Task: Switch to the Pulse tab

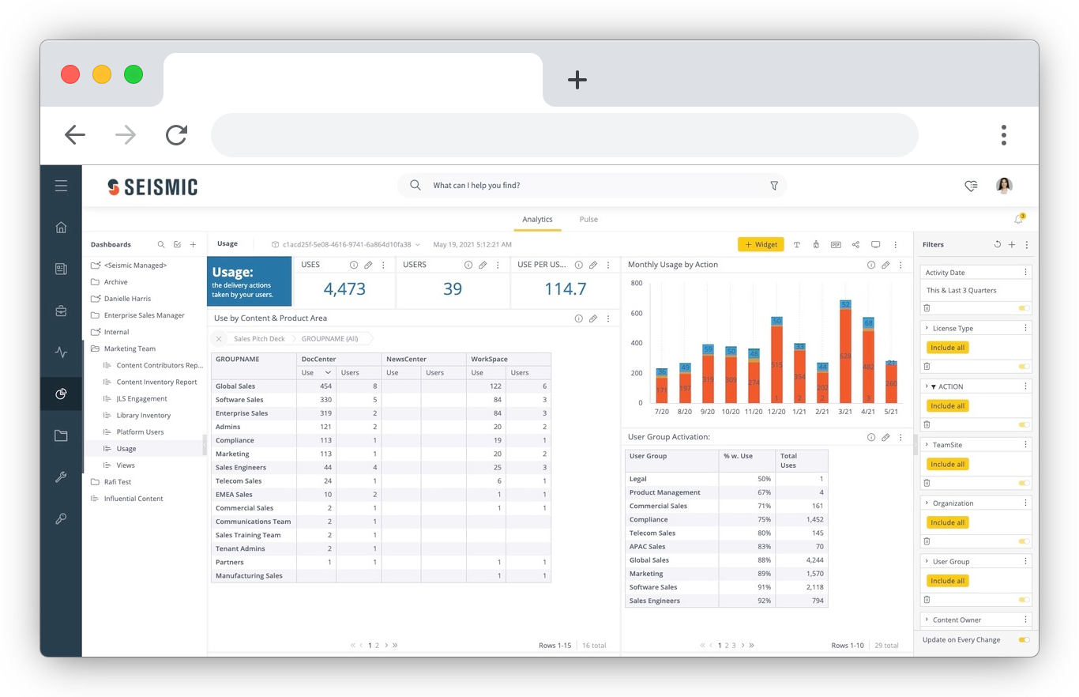Action: tap(588, 220)
